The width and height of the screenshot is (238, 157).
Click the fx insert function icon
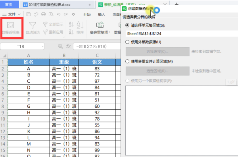pos(68,46)
